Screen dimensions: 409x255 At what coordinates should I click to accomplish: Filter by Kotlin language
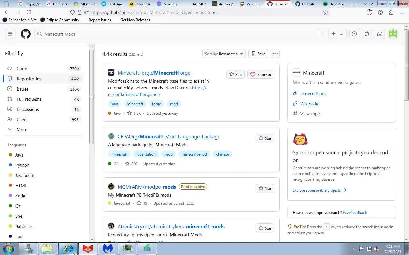point(21,196)
